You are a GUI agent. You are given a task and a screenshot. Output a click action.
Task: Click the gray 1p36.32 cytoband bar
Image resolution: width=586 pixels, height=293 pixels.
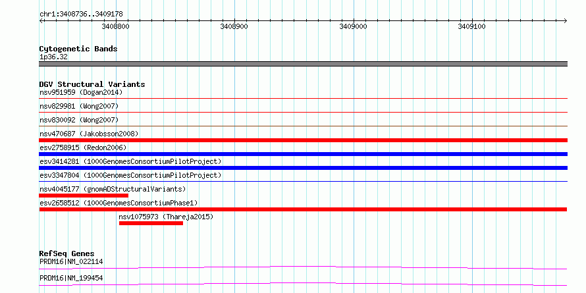pos(304,63)
